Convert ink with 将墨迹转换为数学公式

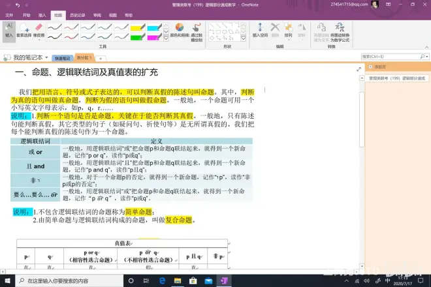coord(340,31)
